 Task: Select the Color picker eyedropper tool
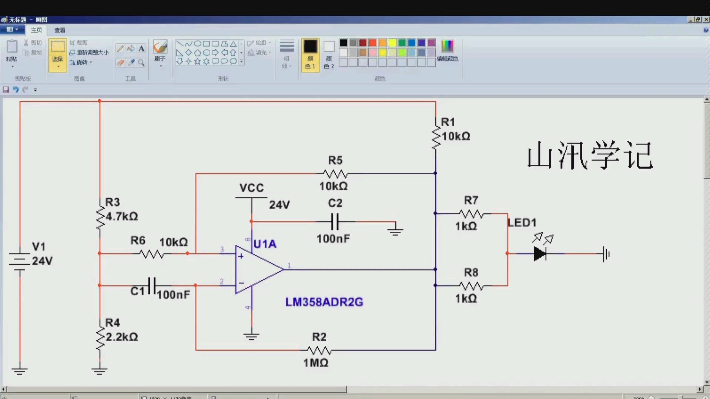click(131, 63)
